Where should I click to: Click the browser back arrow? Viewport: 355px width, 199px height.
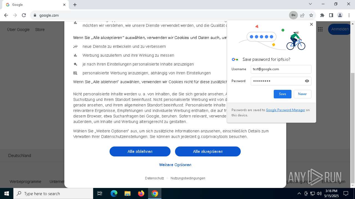(x=6, y=15)
